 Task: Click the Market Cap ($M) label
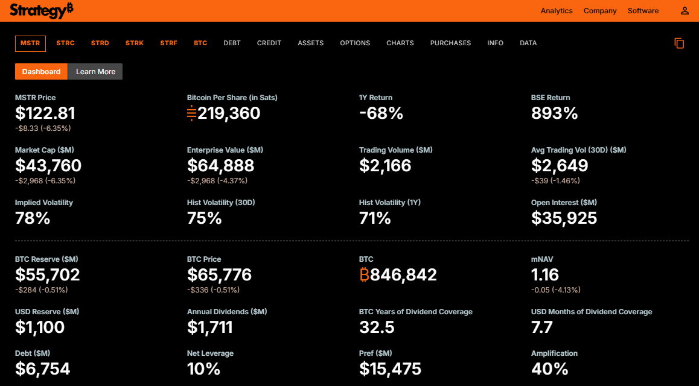pos(44,150)
